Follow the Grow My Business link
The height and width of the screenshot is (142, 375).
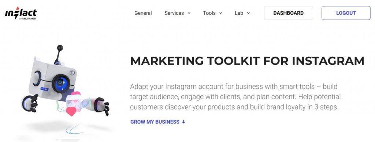[158, 122]
